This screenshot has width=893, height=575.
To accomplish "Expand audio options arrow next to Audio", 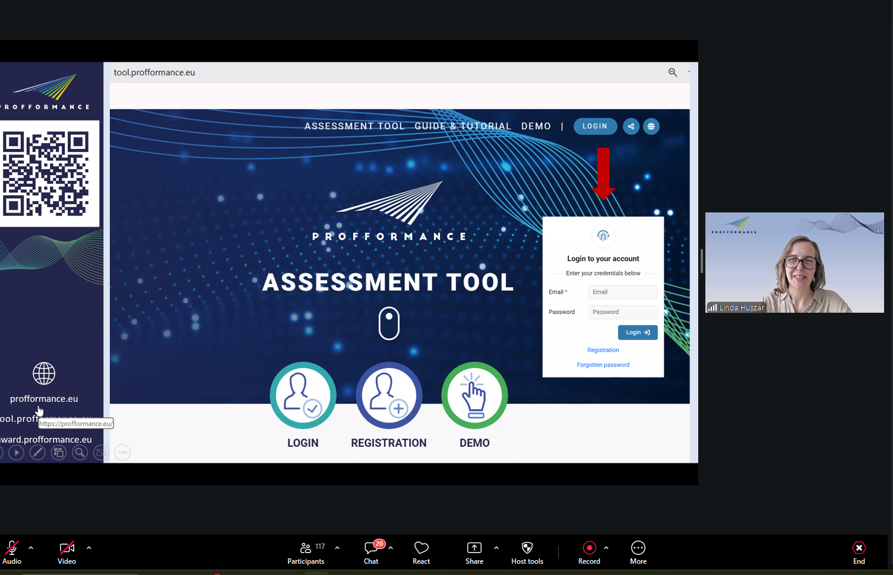I will click(x=31, y=548).
